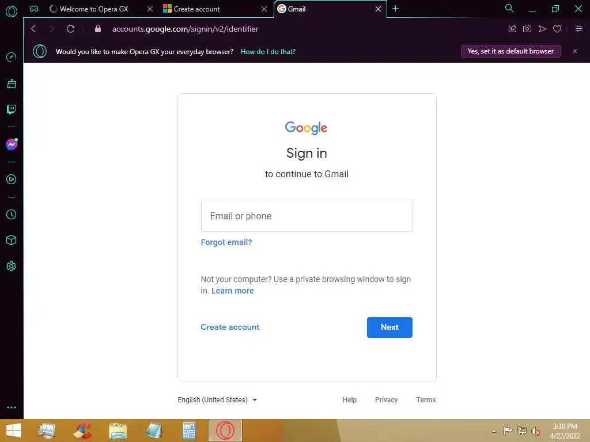Open the search tabs magnifier icon
This screenshot has height=442, width=590.
tap(509, 8)
